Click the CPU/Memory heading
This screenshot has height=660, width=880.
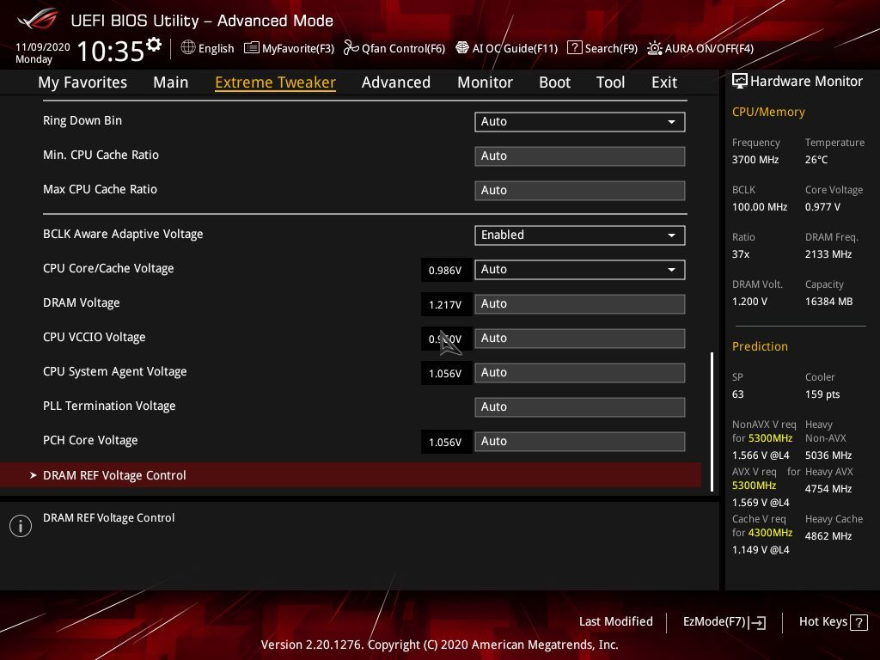pyautogui.click(x=768, y=112)
